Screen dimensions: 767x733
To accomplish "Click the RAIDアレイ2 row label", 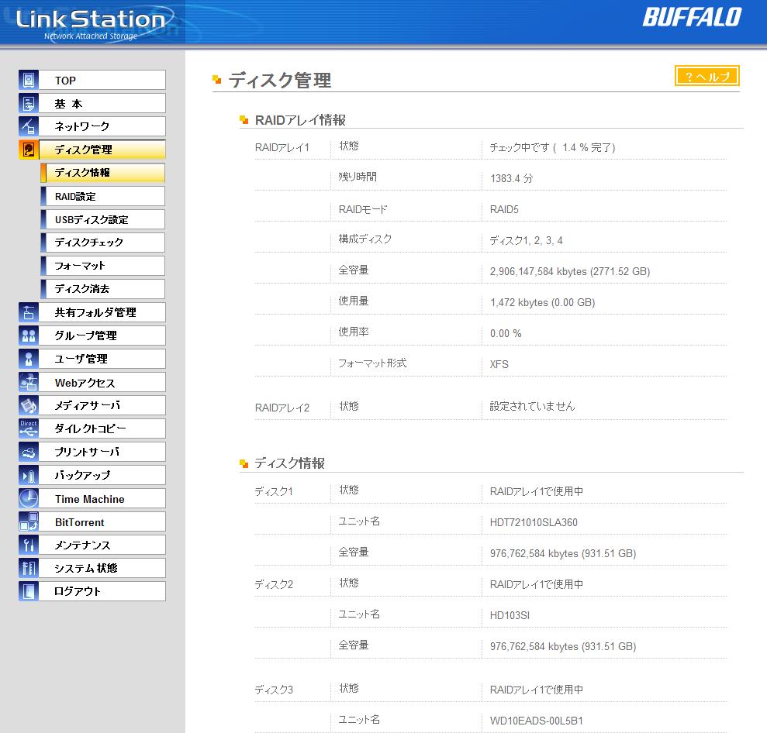I will 282,408.
